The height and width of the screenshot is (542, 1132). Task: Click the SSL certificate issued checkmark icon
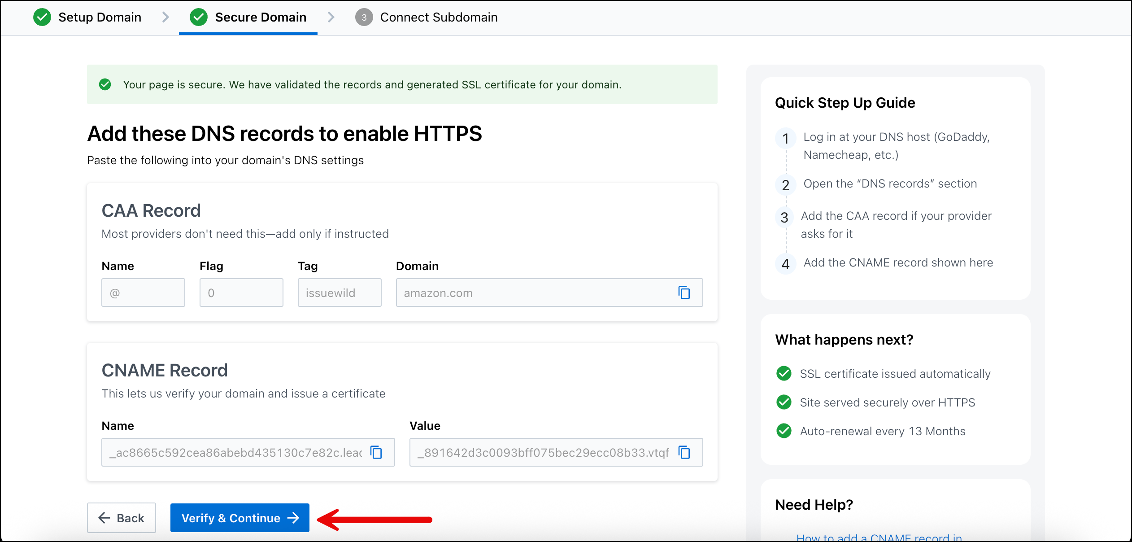[x=784, y=373]
